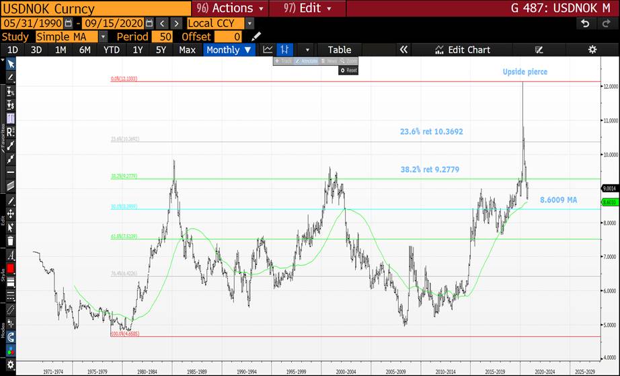
Task: Open the Monthly periodicity dropdown
Action: tap(229, 50)
